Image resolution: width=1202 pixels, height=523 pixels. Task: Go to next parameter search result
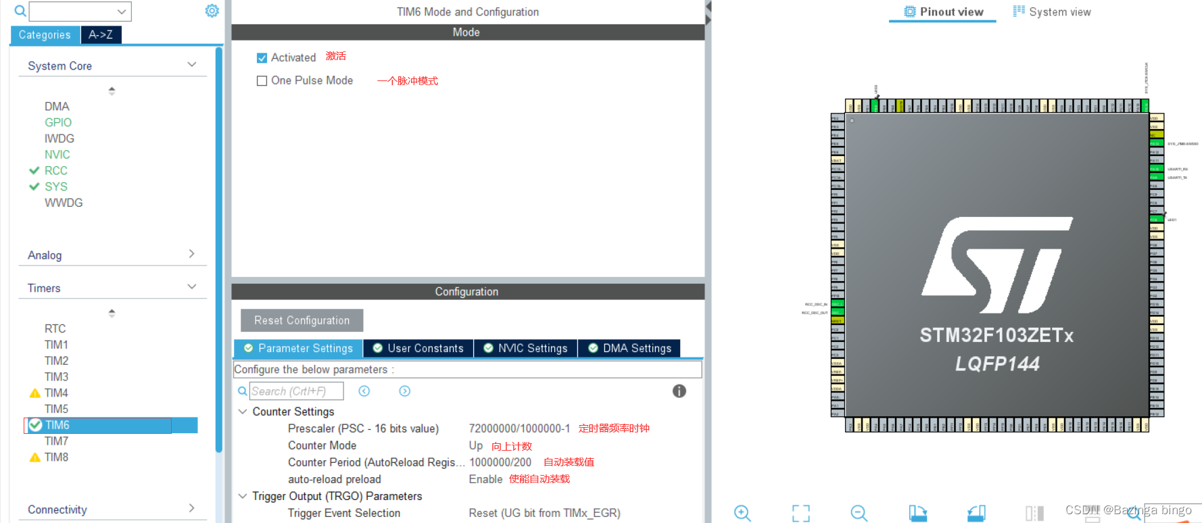tap(405, 391)
